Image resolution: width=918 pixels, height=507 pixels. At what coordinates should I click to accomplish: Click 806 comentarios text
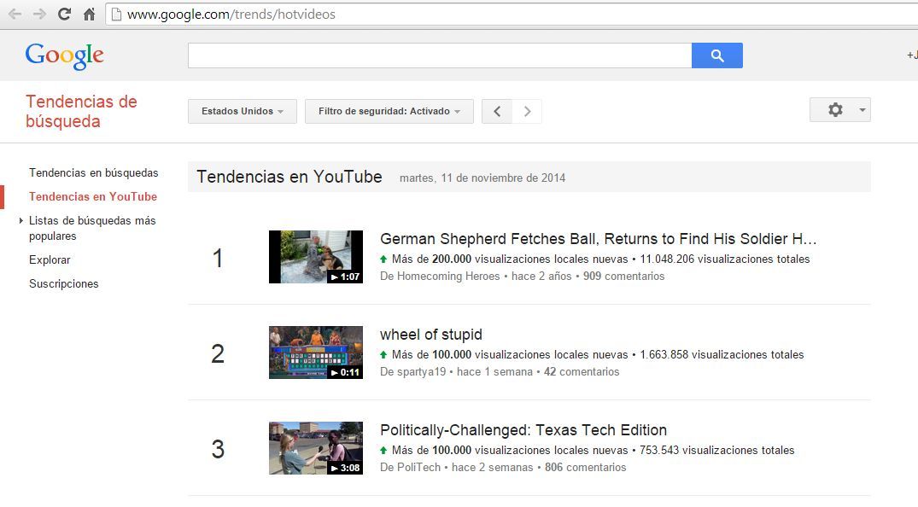click(586, 467)
